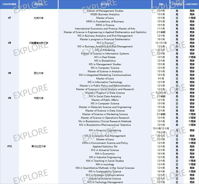This screenshot has width=199, height=184.
Task: Click Master of Public Affairs entry
Action: click(105, 100)
